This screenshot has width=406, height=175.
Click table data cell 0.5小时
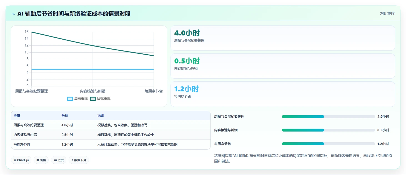coord(67,135)
